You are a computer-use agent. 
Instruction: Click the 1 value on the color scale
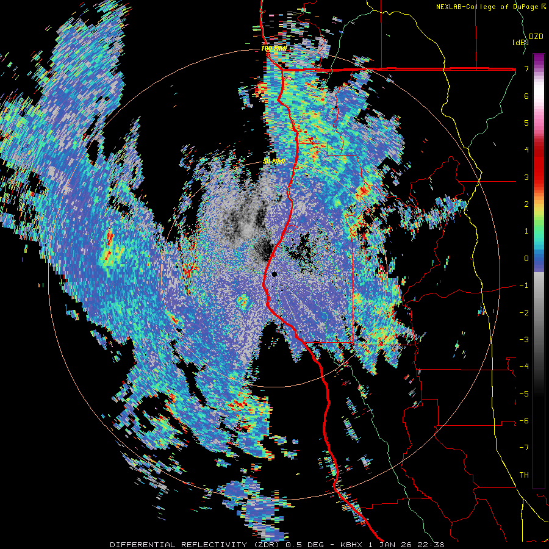click(526, 231)
